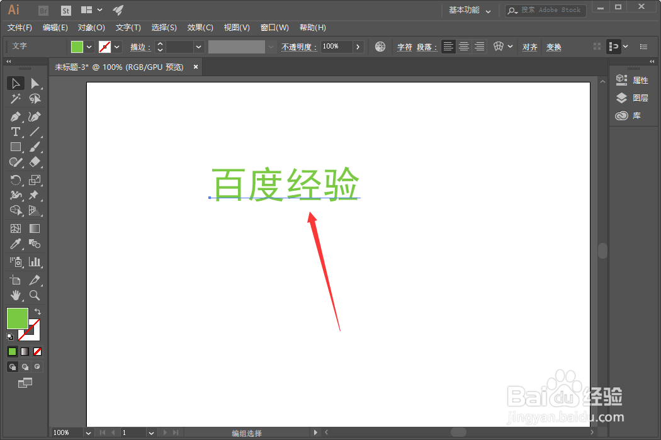Select the Symbol Sprayer tool
This screenshot has height=440, width=661.
[x=16, y=262]
